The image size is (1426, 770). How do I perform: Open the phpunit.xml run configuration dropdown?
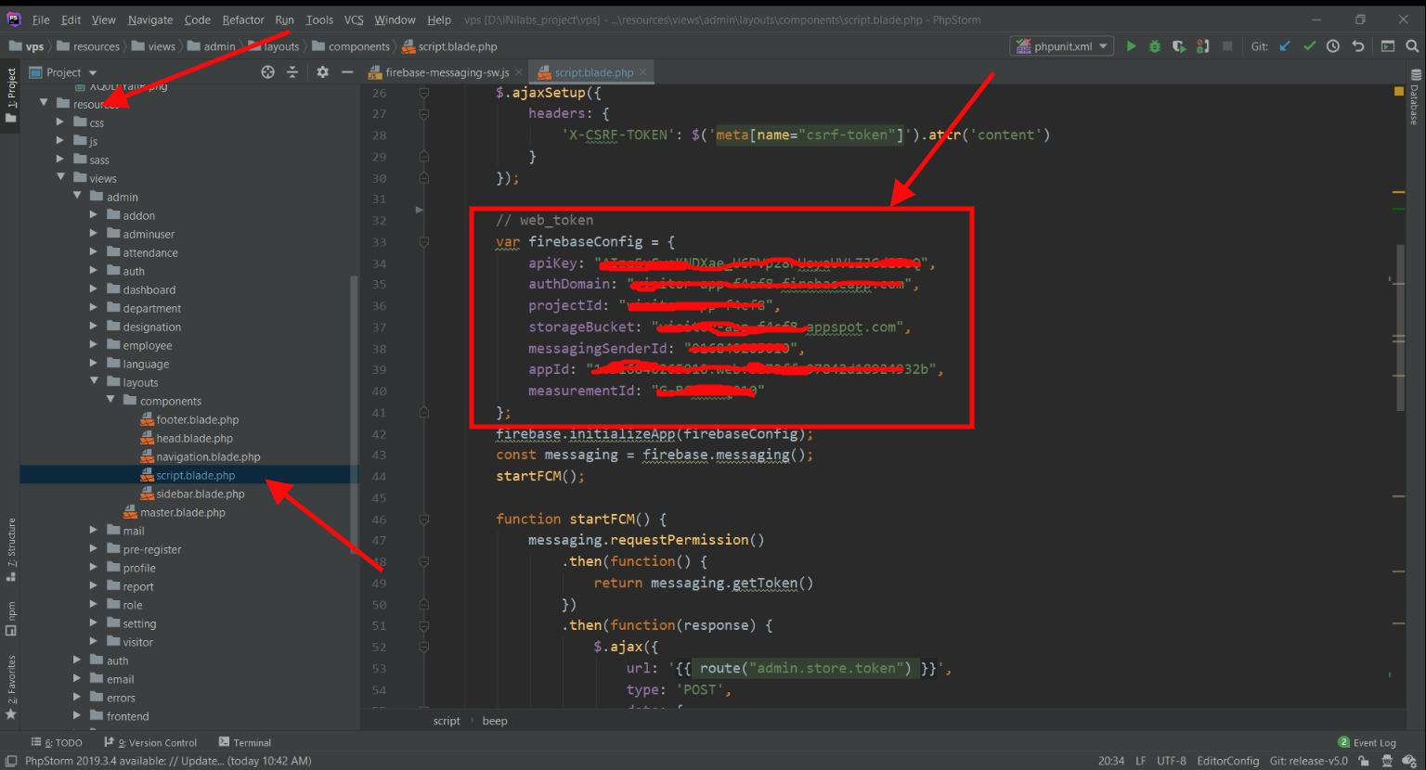[1061, 46]
